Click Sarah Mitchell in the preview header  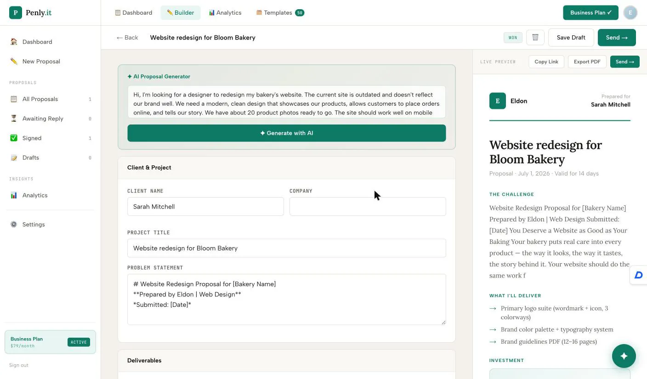611,105
